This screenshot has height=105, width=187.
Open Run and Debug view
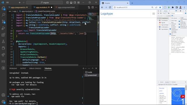tap(3, 28)
